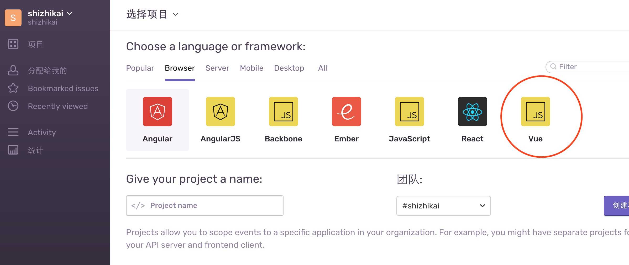
Task: Click the Ember label text
Action: tap(347, 139)
